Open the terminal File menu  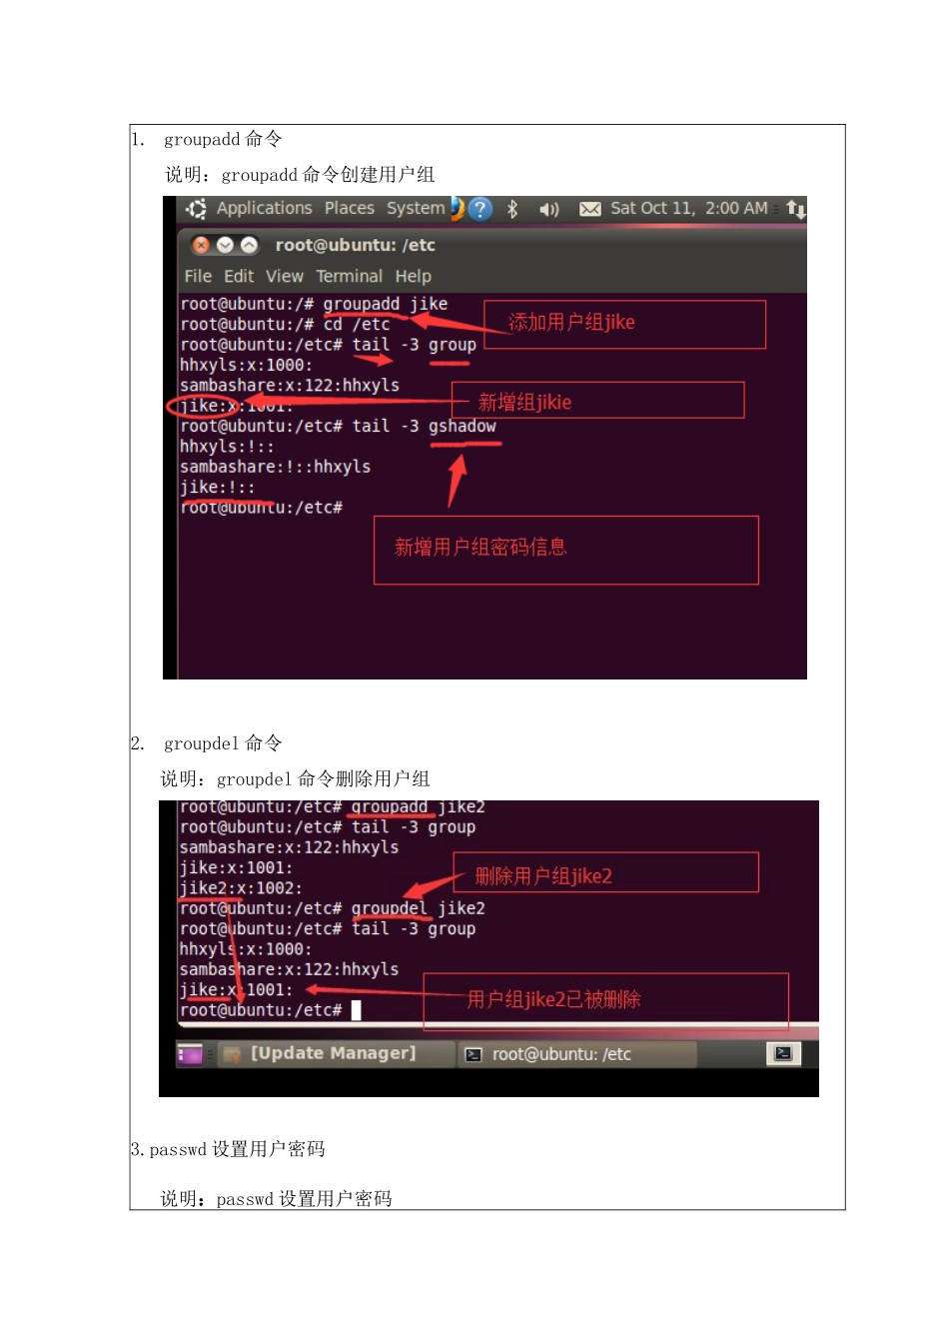[x=198, y=276]
